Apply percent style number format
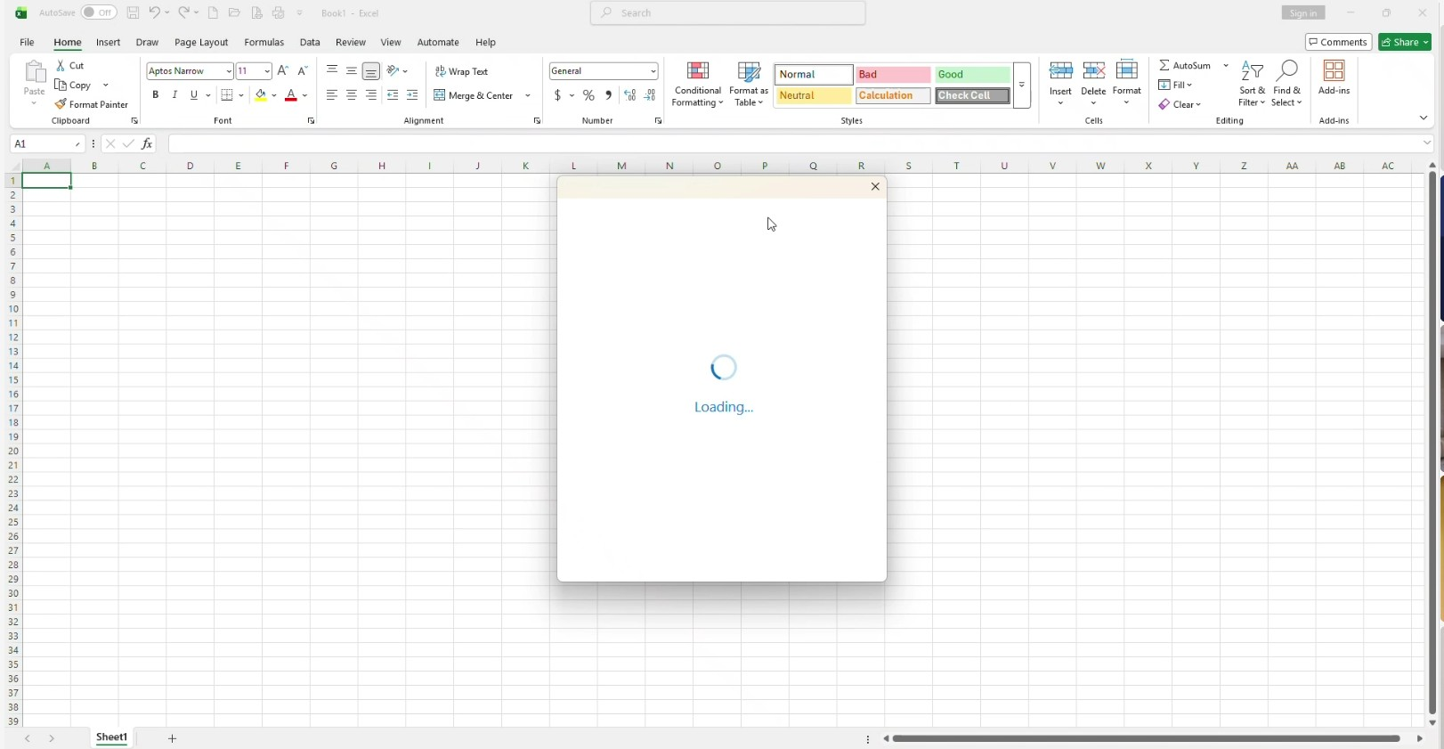1444x749 pixels. pos(588,95)
